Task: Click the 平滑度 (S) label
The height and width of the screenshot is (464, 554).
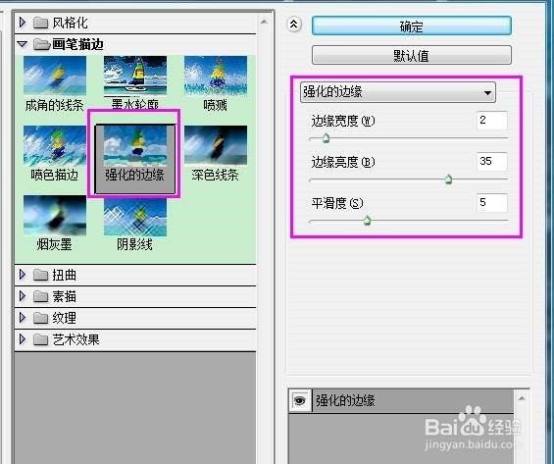Action: pos(337,203)
